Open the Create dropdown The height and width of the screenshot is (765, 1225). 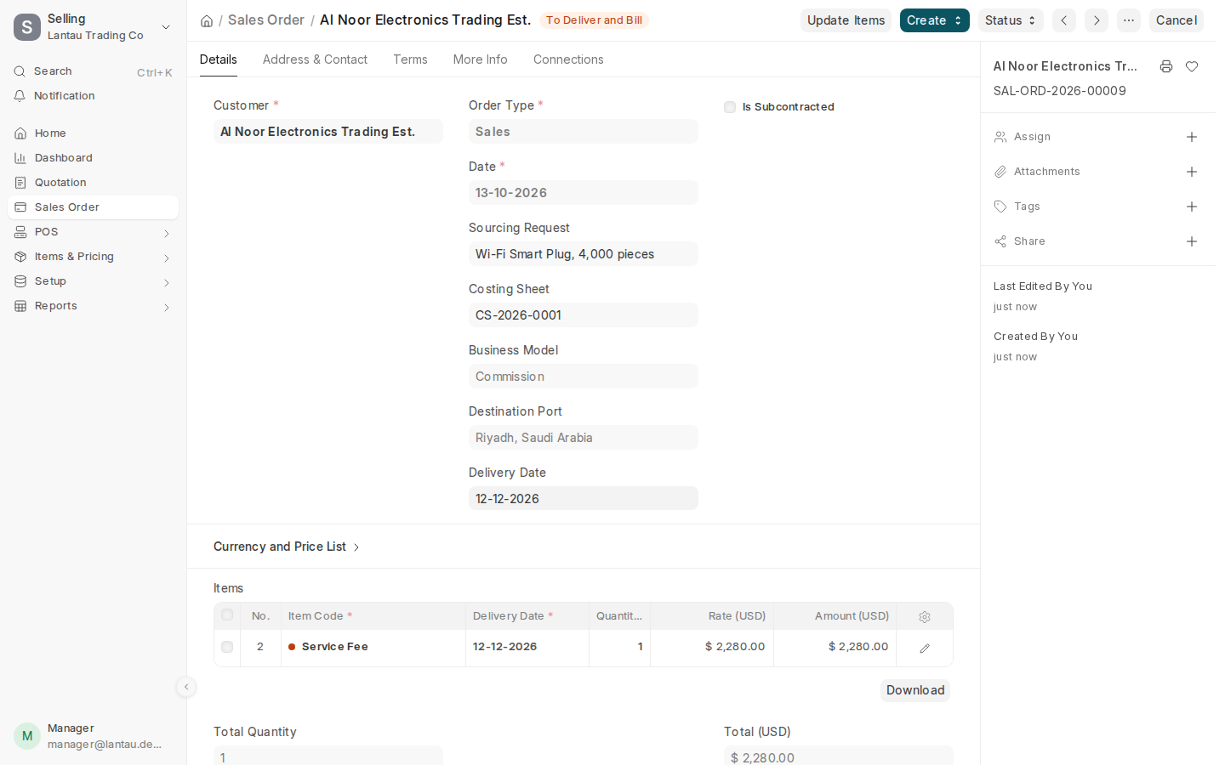point(934,20)
